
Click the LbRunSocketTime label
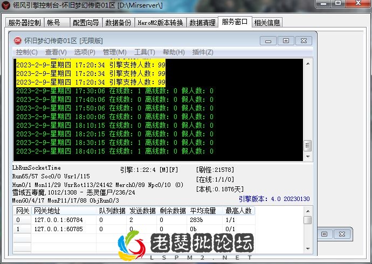click(x=37, y=168)
